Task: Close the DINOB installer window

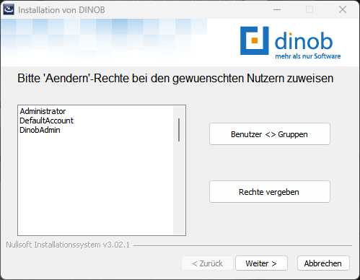Action: coord(343,9)
